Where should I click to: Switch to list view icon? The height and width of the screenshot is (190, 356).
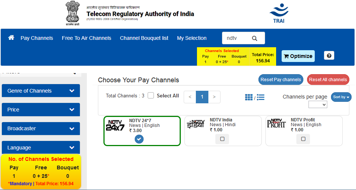[261, 97]
